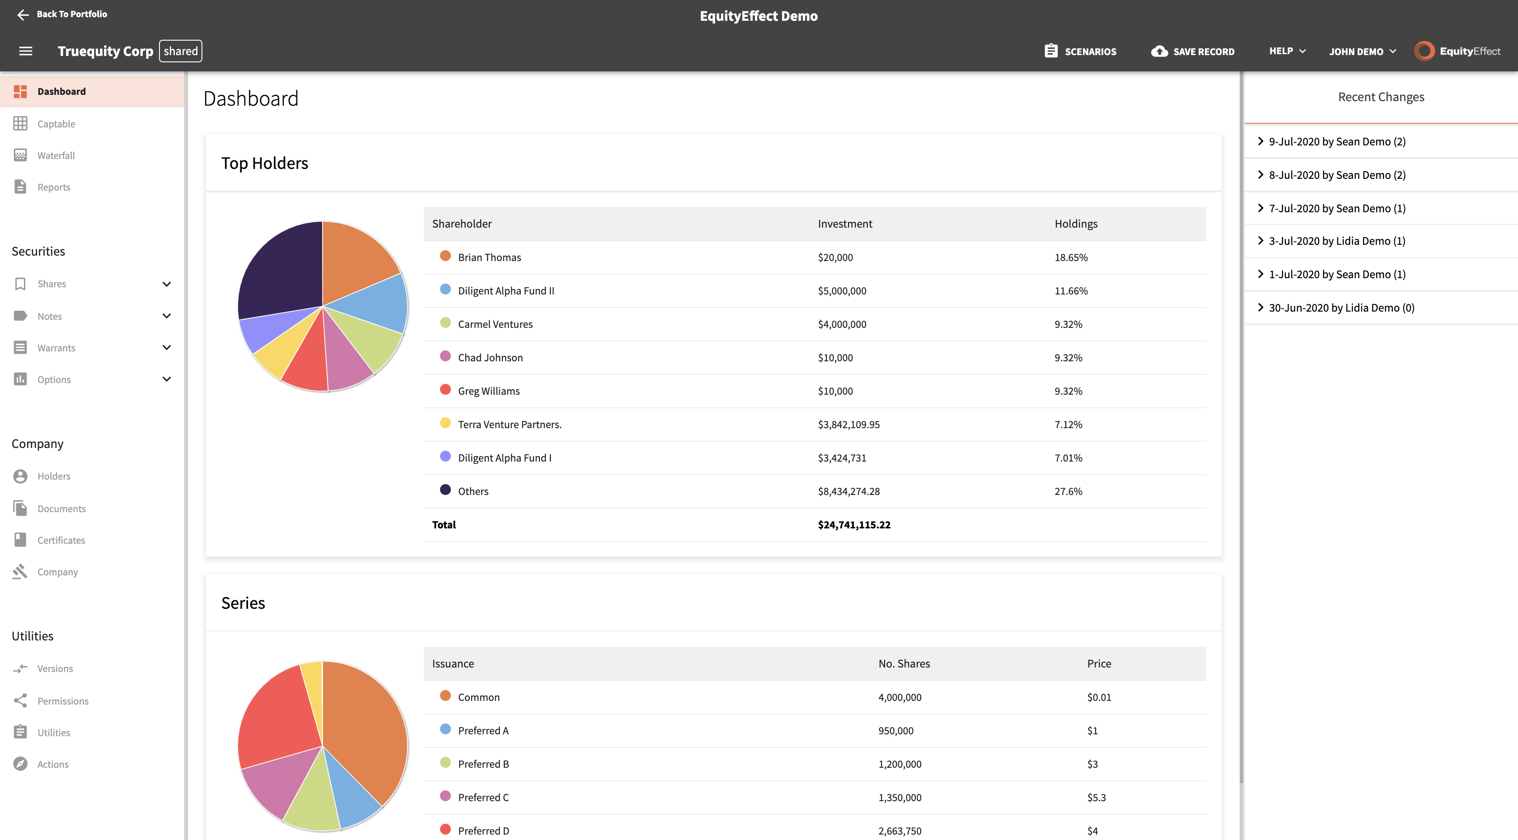Toggle the hamburger navigation menu
1518x840 pixels.
point(25,51)
